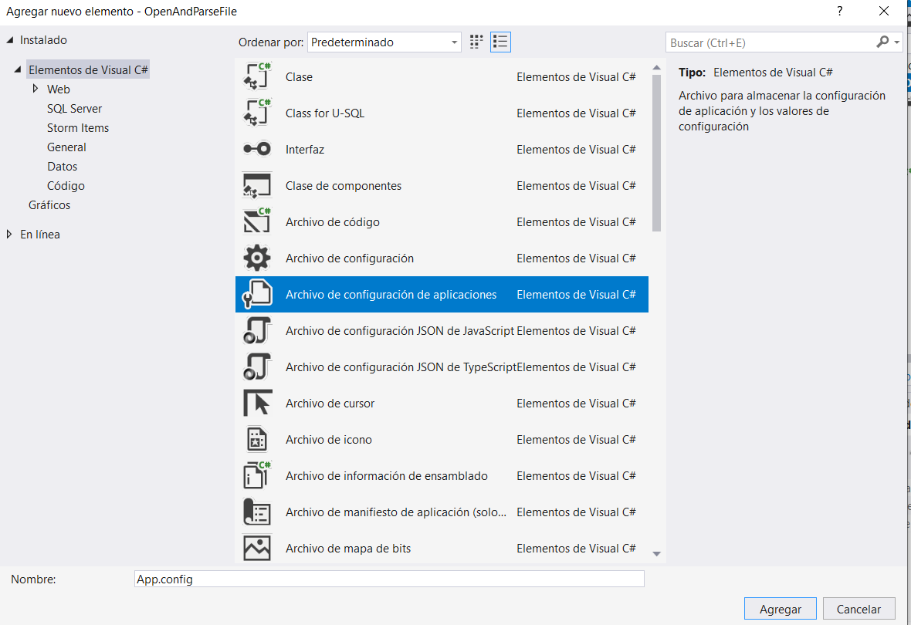This screenshot has width=911, height=625.
Task: Click the Nombre text field
Action: 388,579
